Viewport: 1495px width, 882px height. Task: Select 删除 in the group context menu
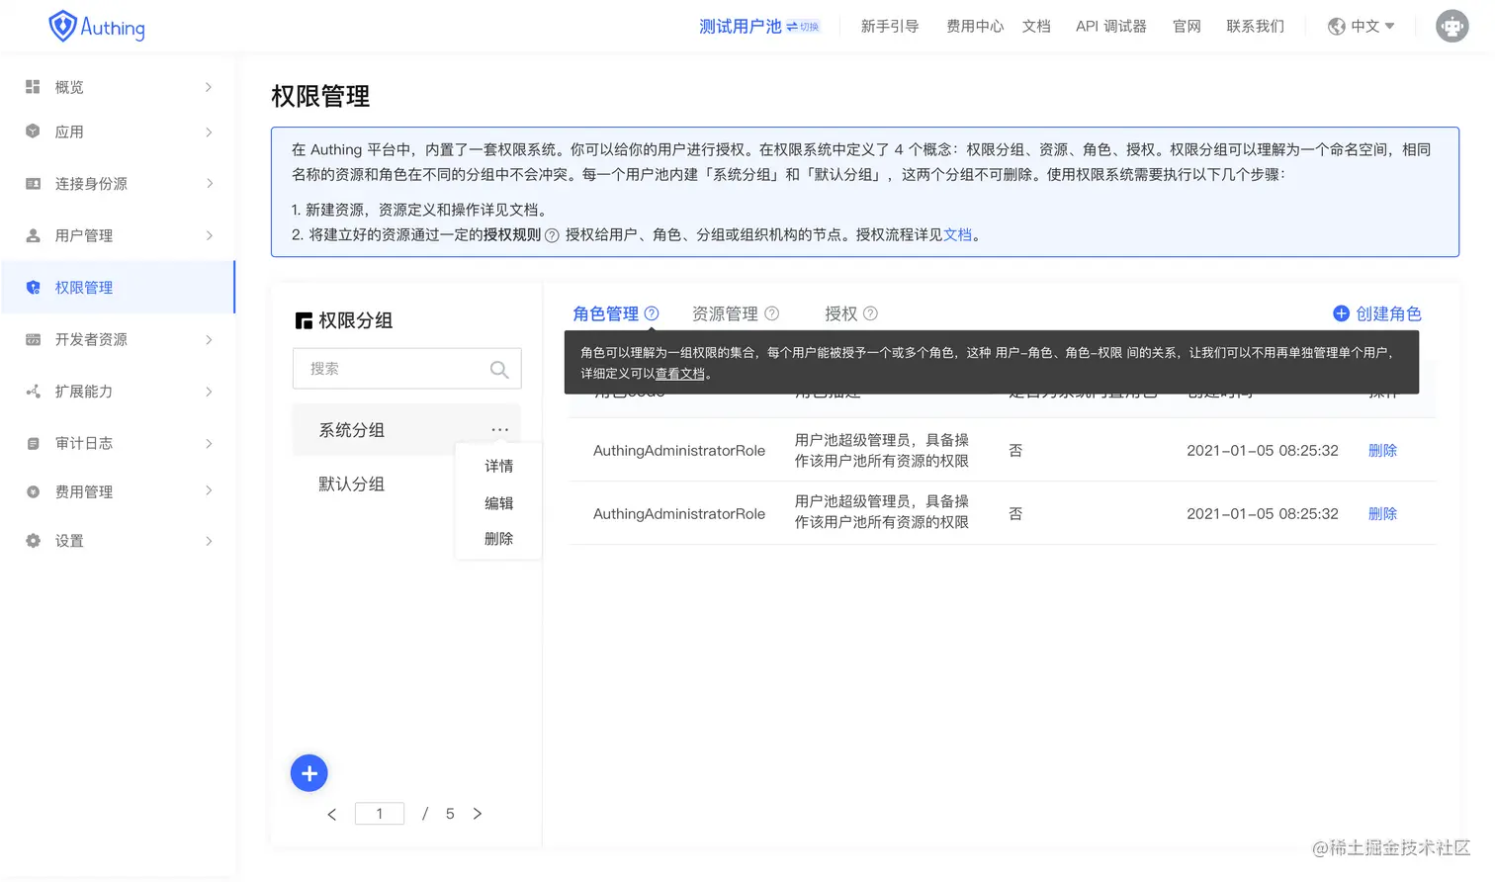(x=499, y=539)
